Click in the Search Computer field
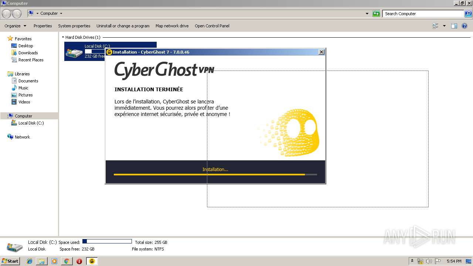This screenshot has height=266, width=473. tap(423, 14)
